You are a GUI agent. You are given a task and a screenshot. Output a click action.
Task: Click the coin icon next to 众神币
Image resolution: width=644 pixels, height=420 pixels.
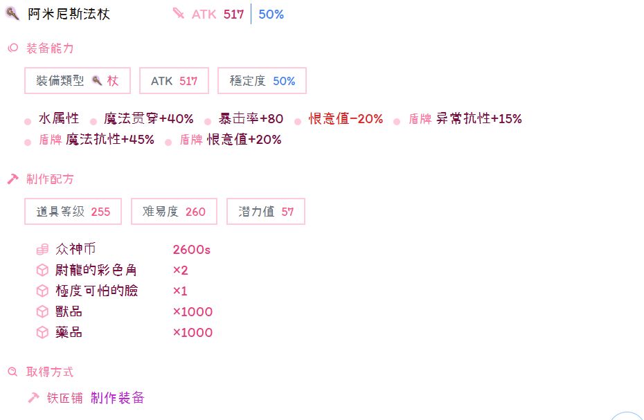click(42, 250)
